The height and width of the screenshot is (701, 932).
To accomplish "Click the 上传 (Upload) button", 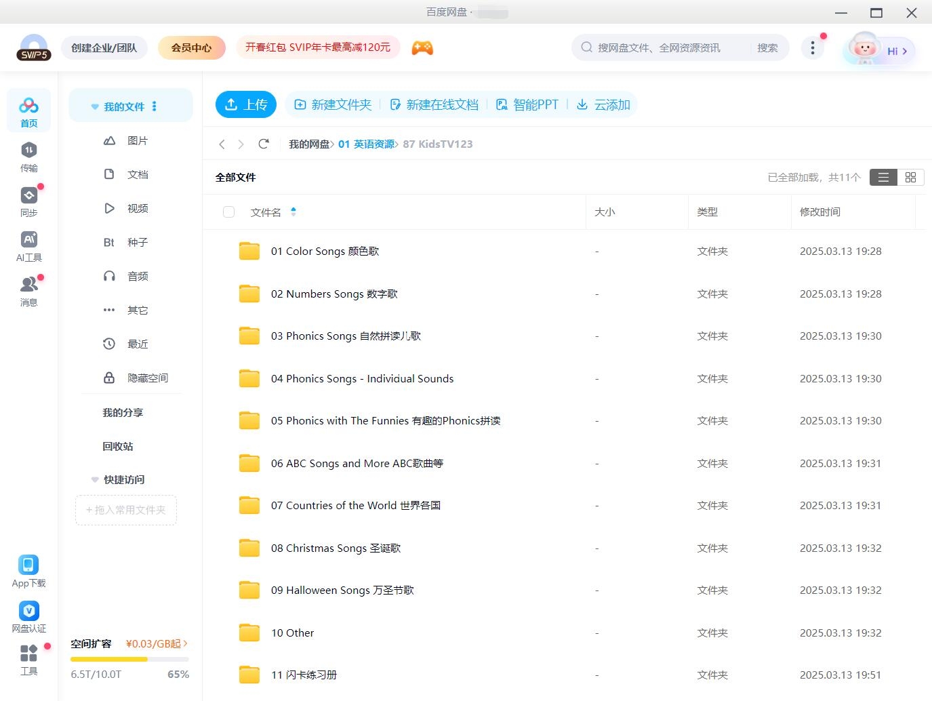I will [245, 104].
